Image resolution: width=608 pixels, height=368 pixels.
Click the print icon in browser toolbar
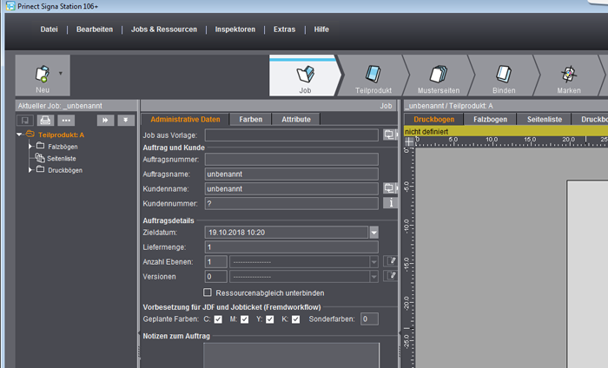[x=45, y=121]
